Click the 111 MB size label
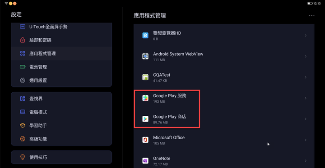325x168 pixels. point(159,60)
